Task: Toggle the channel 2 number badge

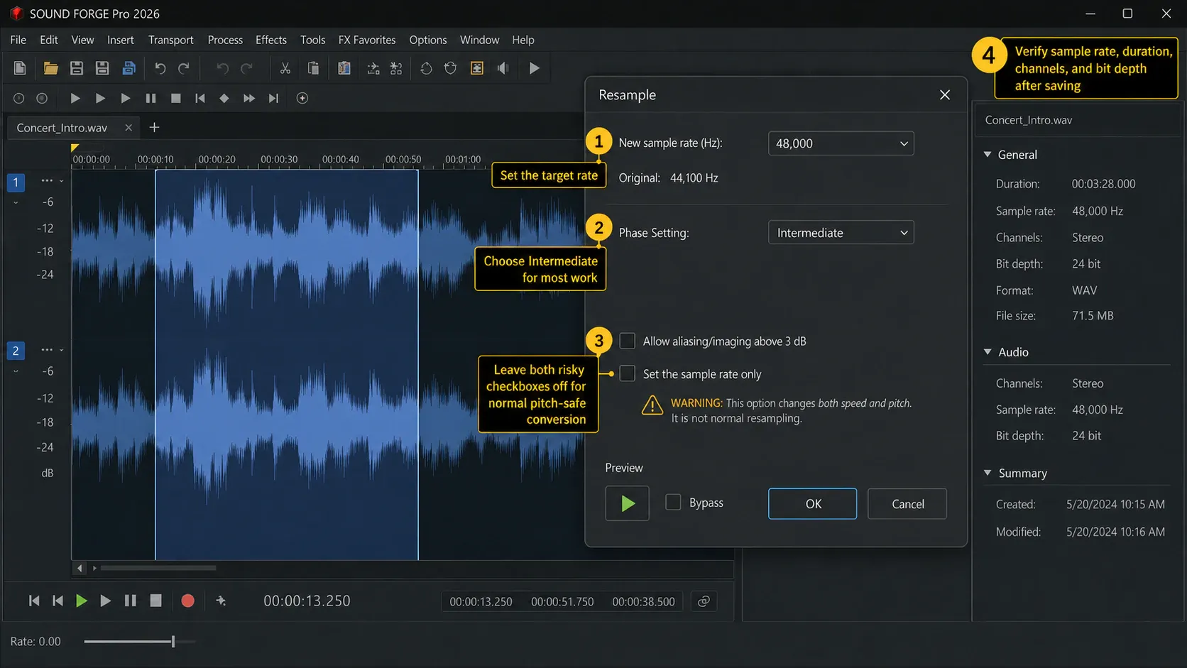Action: click(x=16, y=351)
